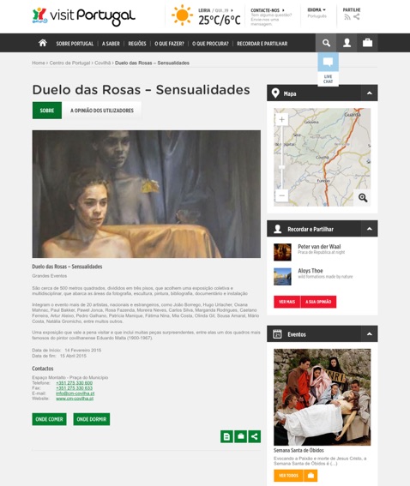Switch to A Opinião dos Utilizadores tab
This screenshot has height=486, width=410.
tap(102, 111)
